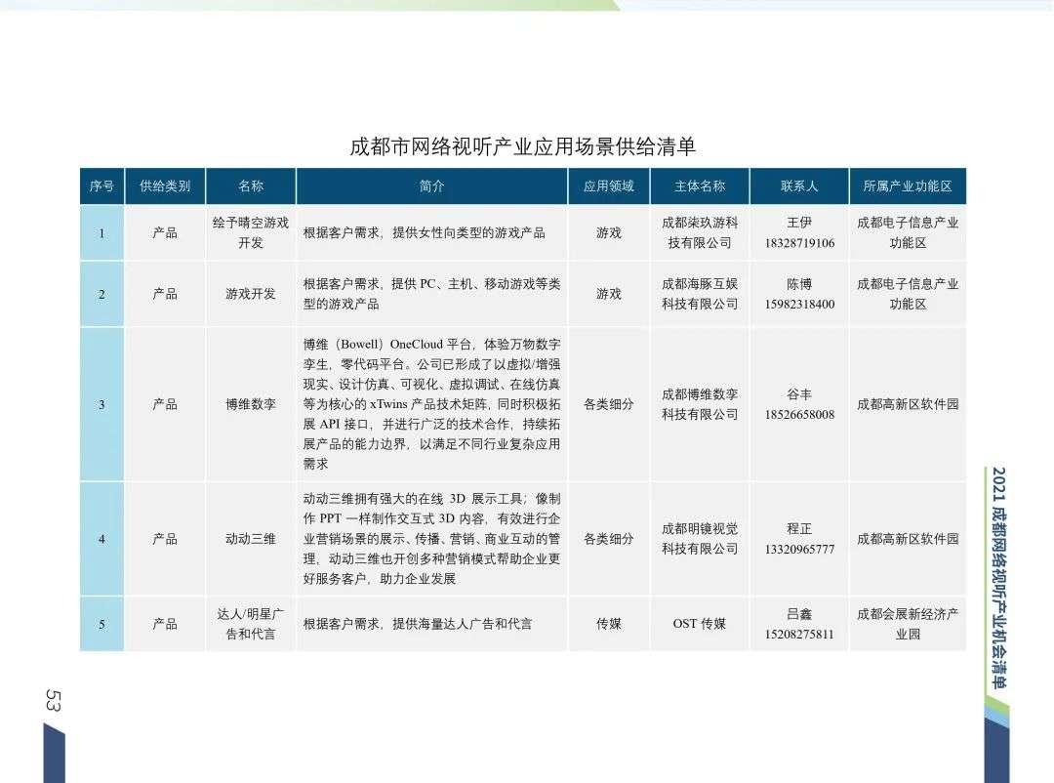Screen dimensions: 1054x783
Task: Select the 应用领域 column header
Action: (x=608, y=186)
